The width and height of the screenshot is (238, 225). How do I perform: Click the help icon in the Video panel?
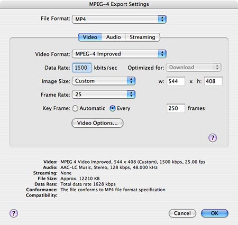pos(213,138)
